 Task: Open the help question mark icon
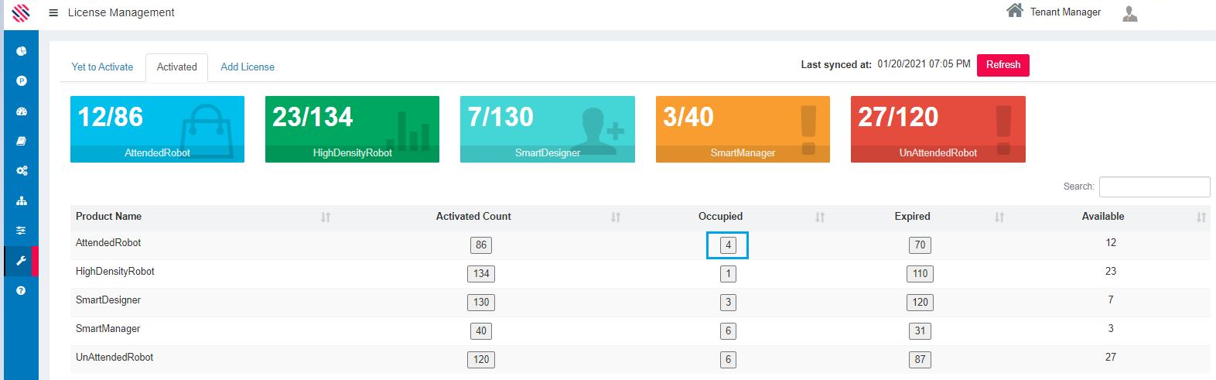[22, 290]
